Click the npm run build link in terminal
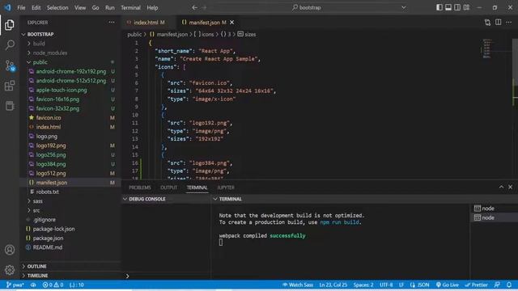 (x=339, y=222)
